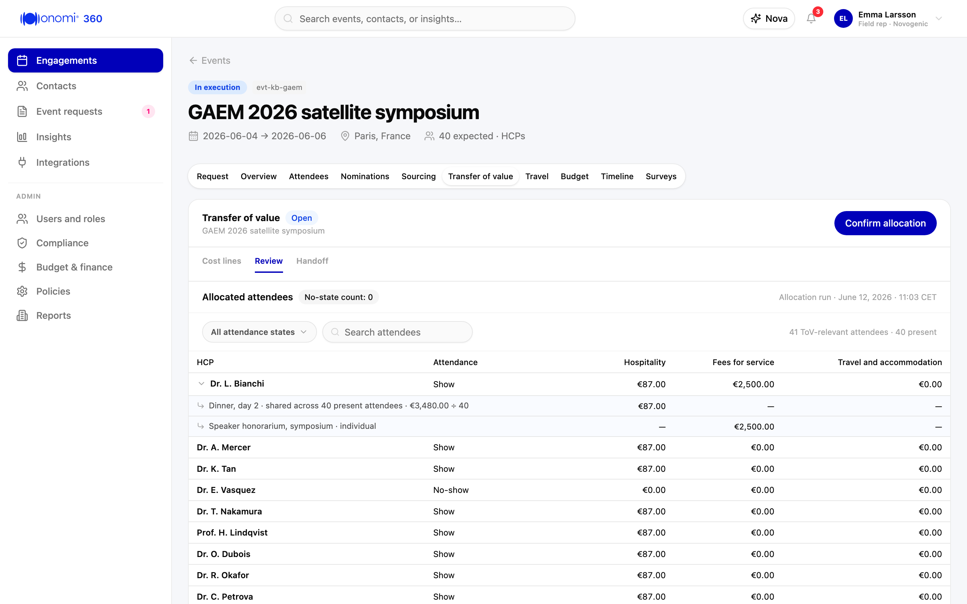
Task: Switch to the Surveys tab
Action: click(x=661, y=176)
